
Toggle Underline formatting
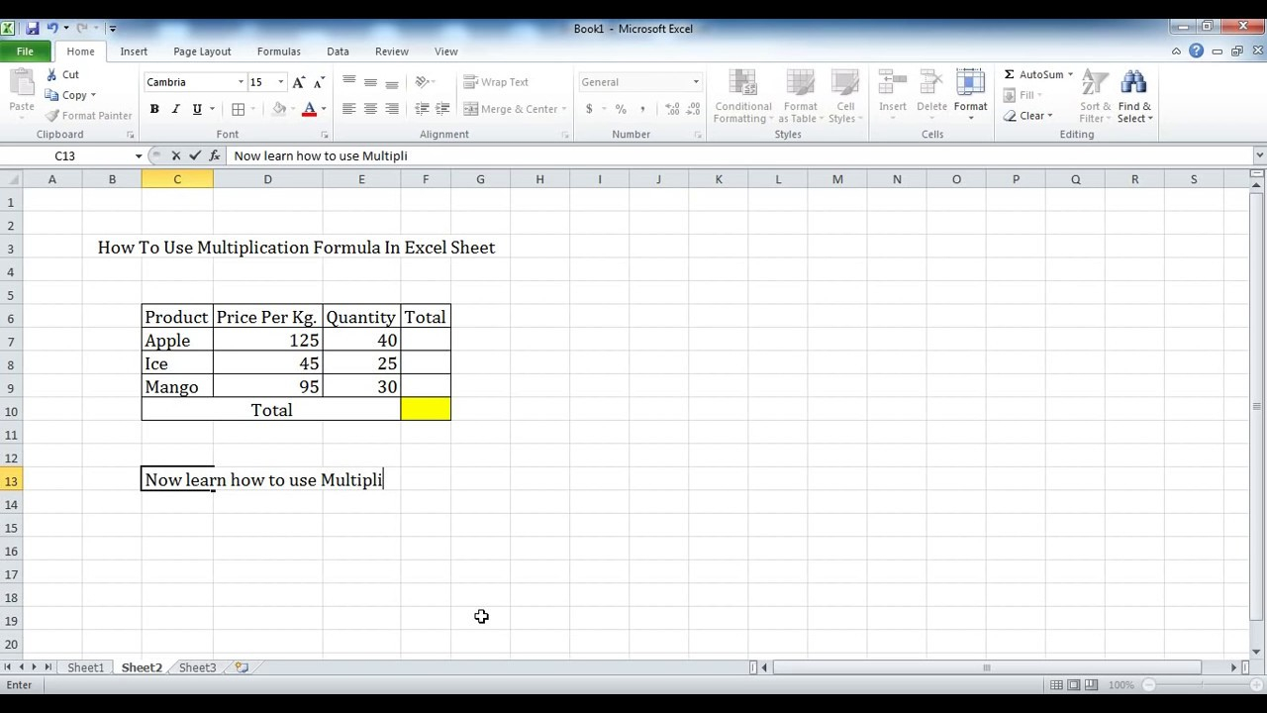[x=197, y=109]
